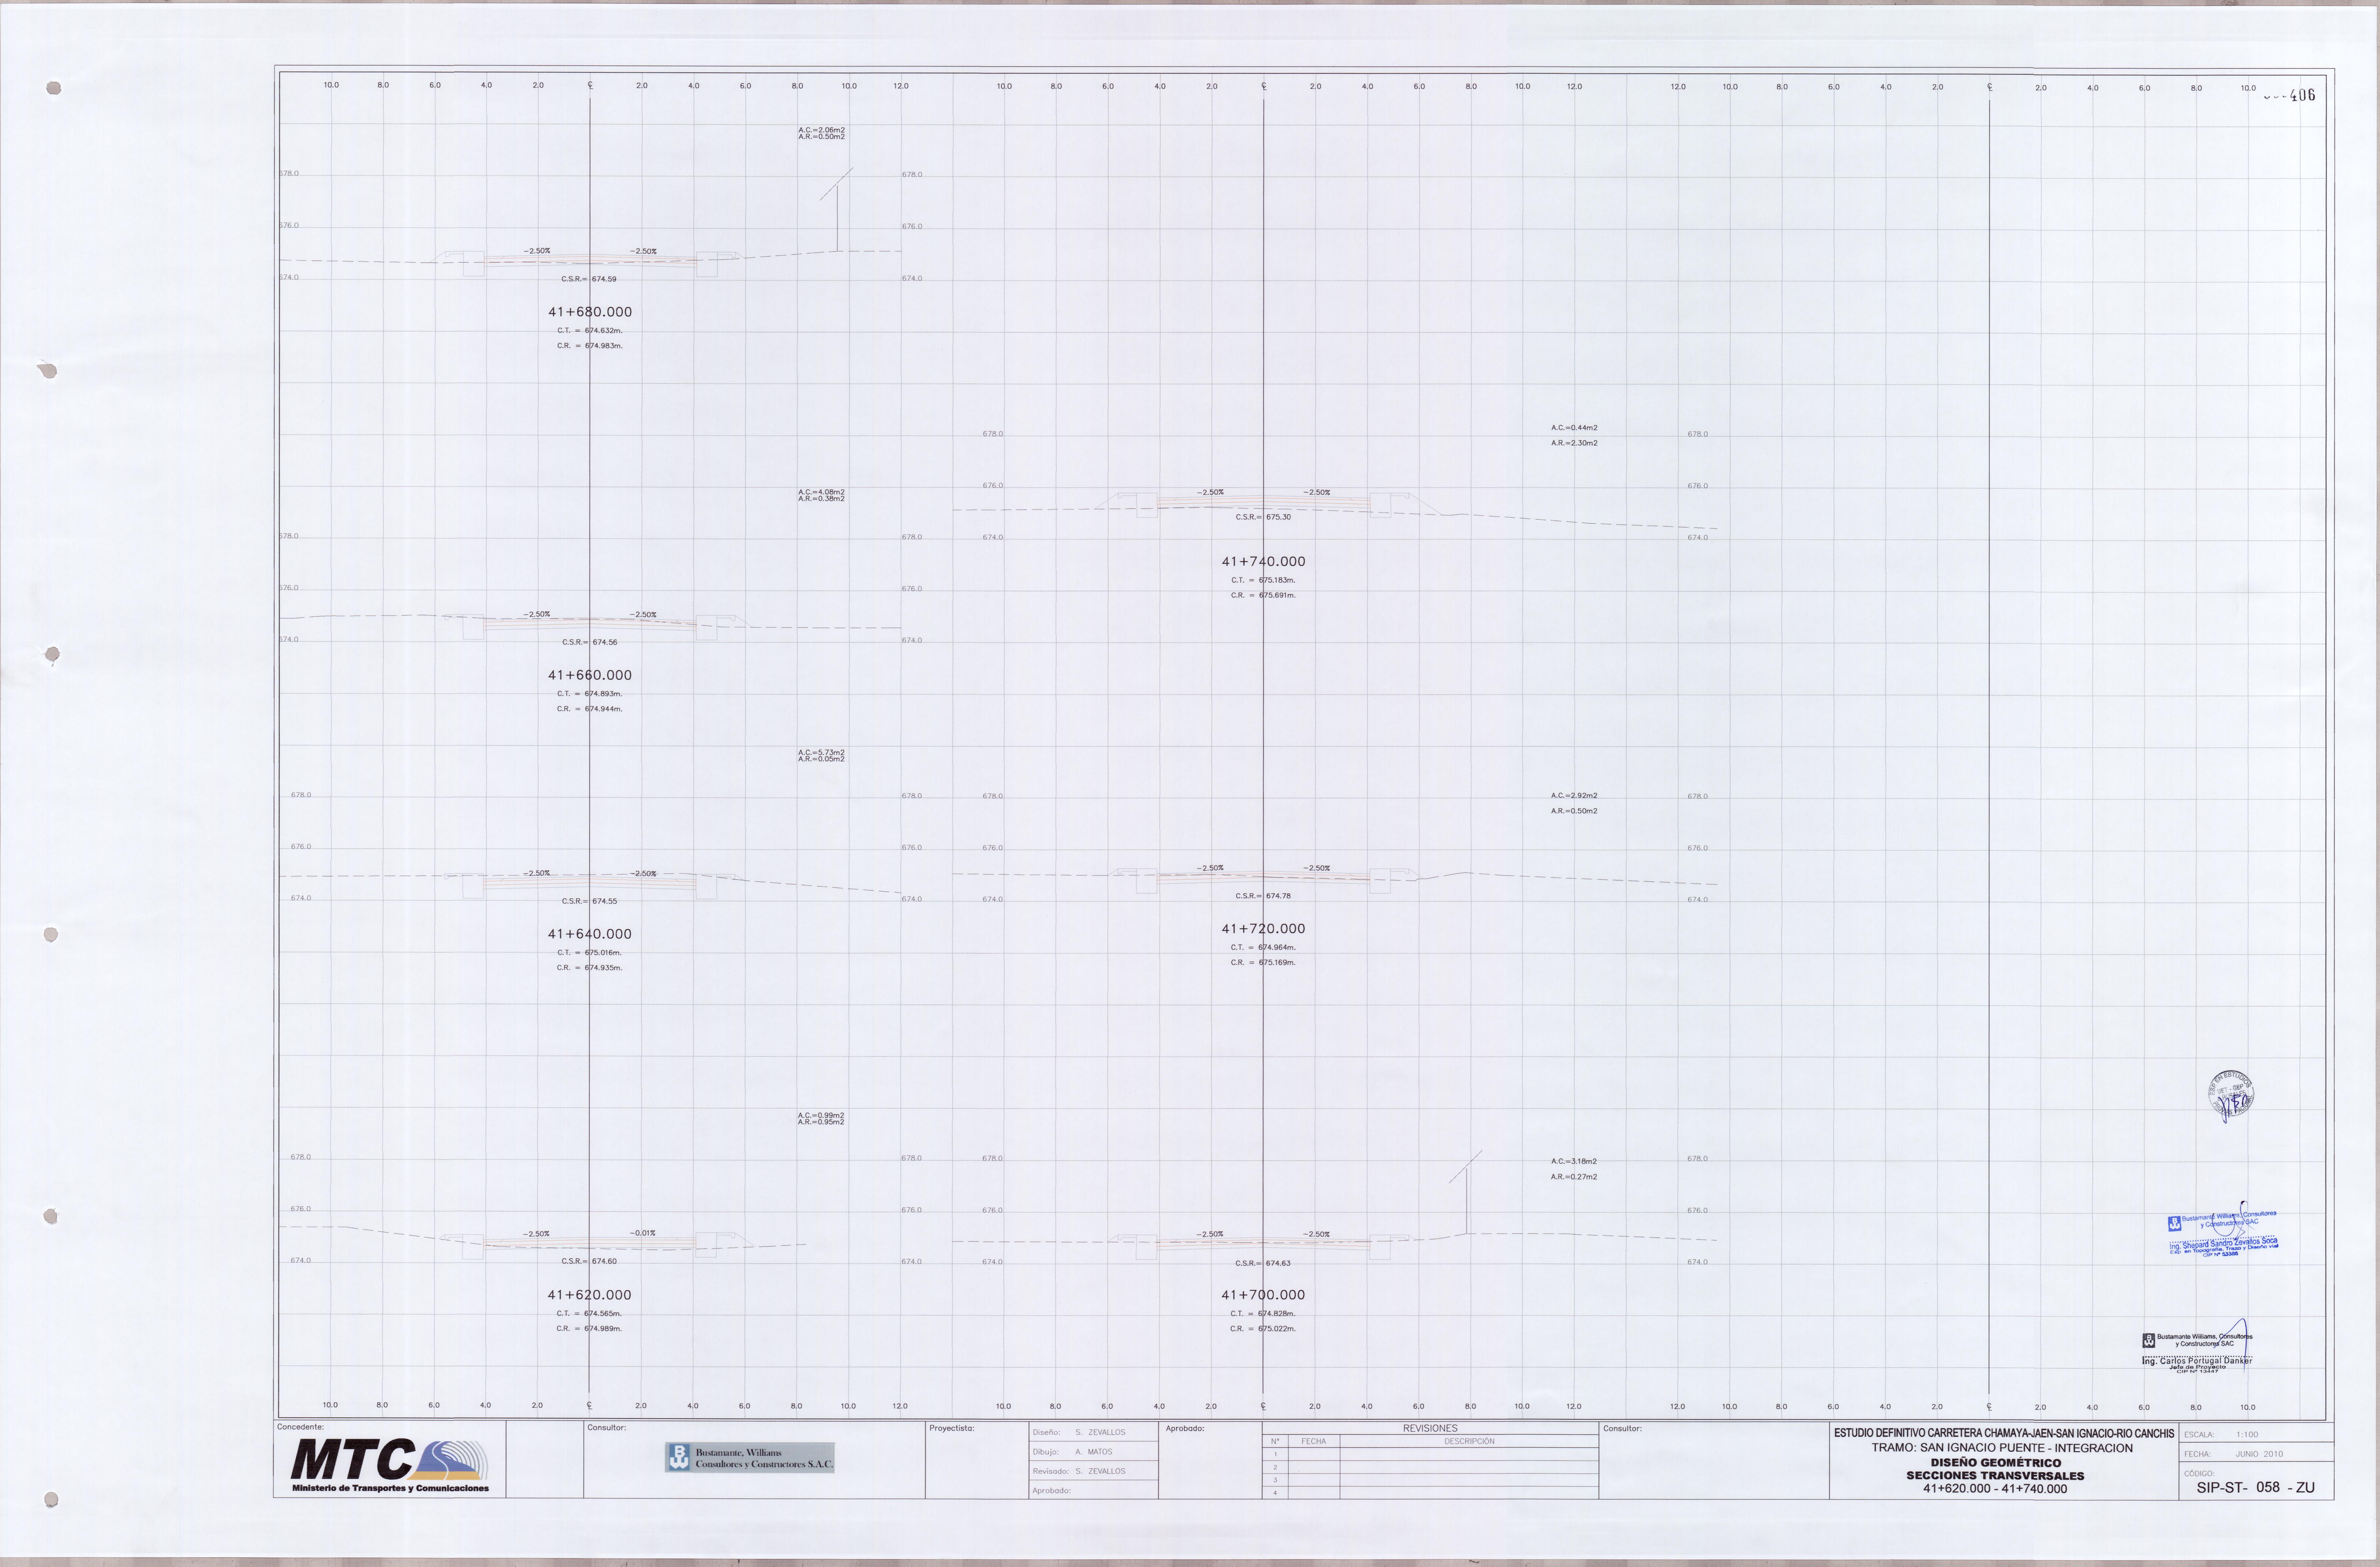This screenshot has height=1567, width=2380.
Task: Click the A.C.=3.18m2 area note
Action: [1574, 1162]
